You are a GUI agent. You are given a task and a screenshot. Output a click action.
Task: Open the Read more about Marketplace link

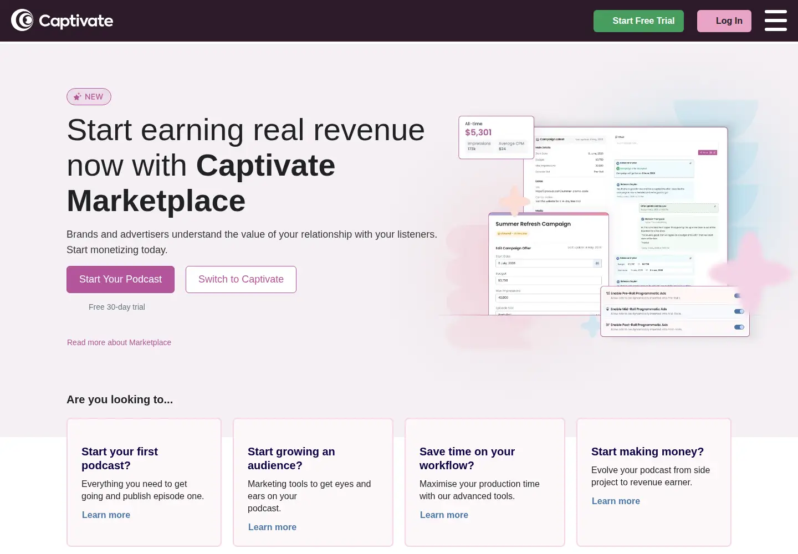click(119, 342)
